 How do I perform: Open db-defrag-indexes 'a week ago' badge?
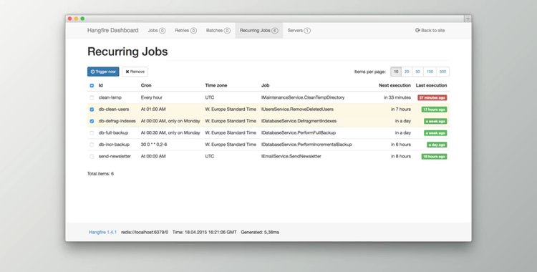pos(435,121)
